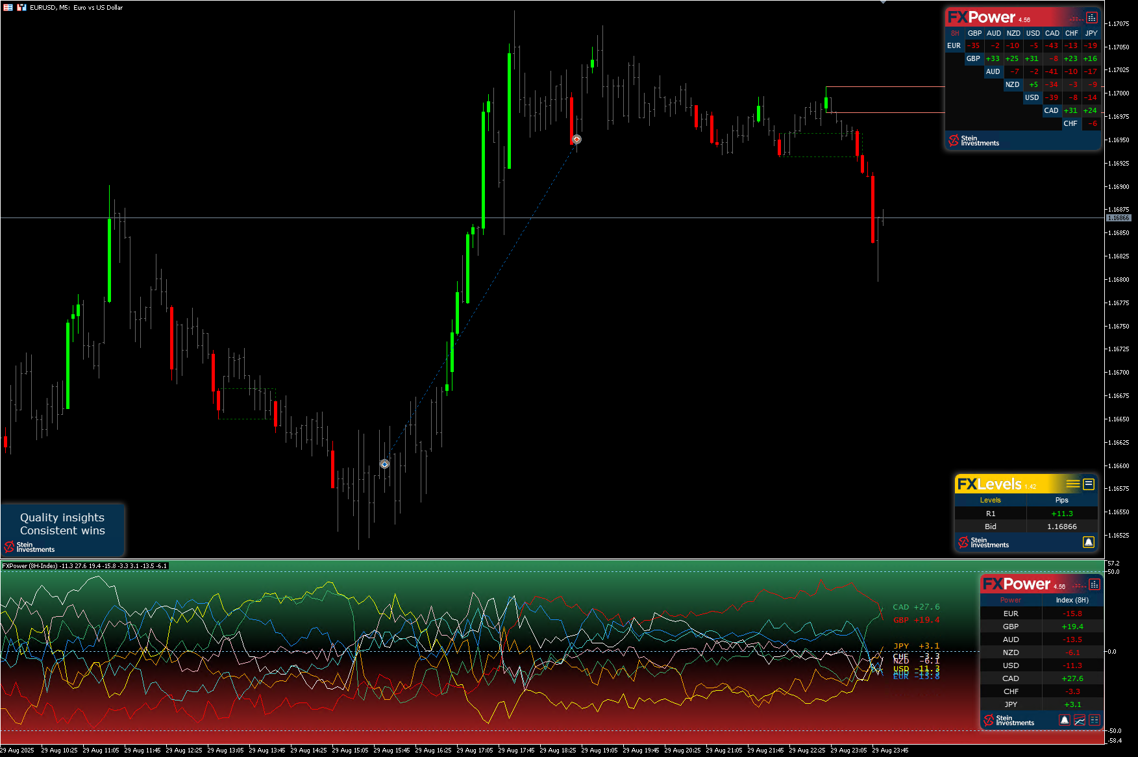1138x757 pixels.
Task: Click the EUR index value -15.8
Action: [x=1072, y=614]
